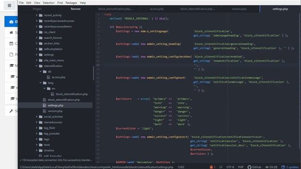This screenshot has width=301, height=169.
Task: Select settings.php in the remote tree
Action: 55,105
